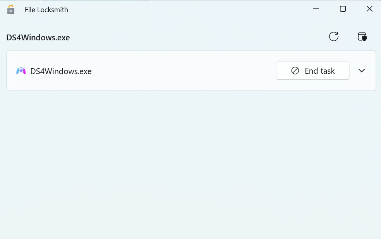Select the DS4Windows.exe header label
This screenshot has height=239, width=381.
click(38, 37)
